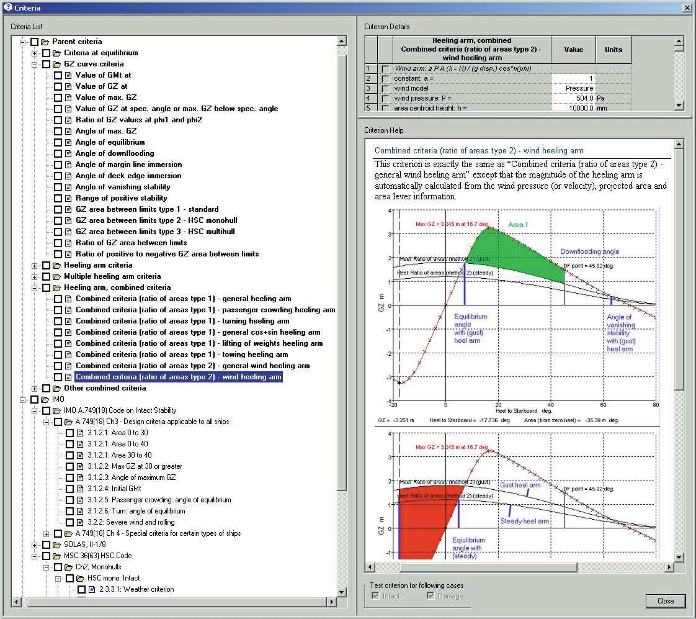Click the document icon beside Value of GMt at

coord(68,76)
